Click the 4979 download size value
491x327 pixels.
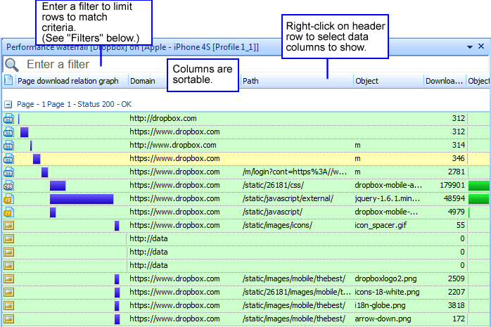457,212
